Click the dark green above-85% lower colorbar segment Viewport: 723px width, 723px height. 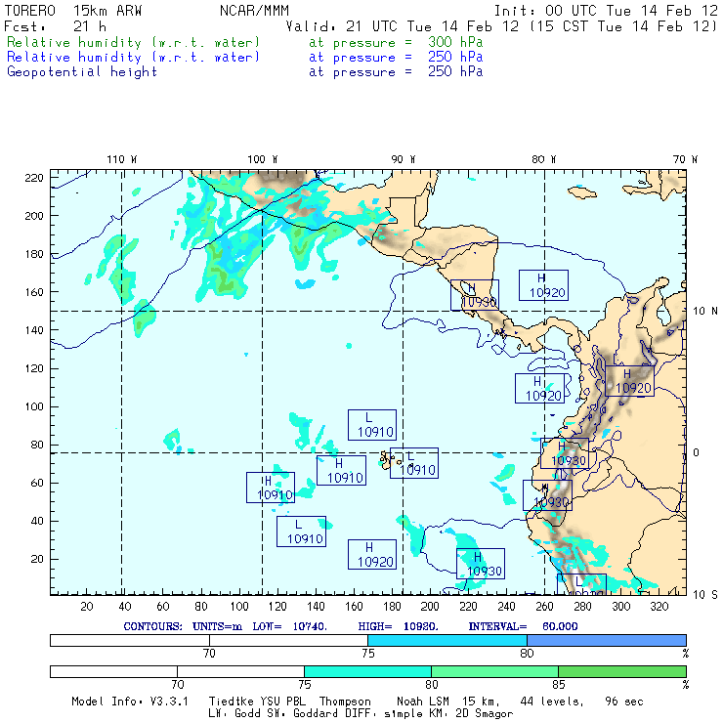[622, 671]
